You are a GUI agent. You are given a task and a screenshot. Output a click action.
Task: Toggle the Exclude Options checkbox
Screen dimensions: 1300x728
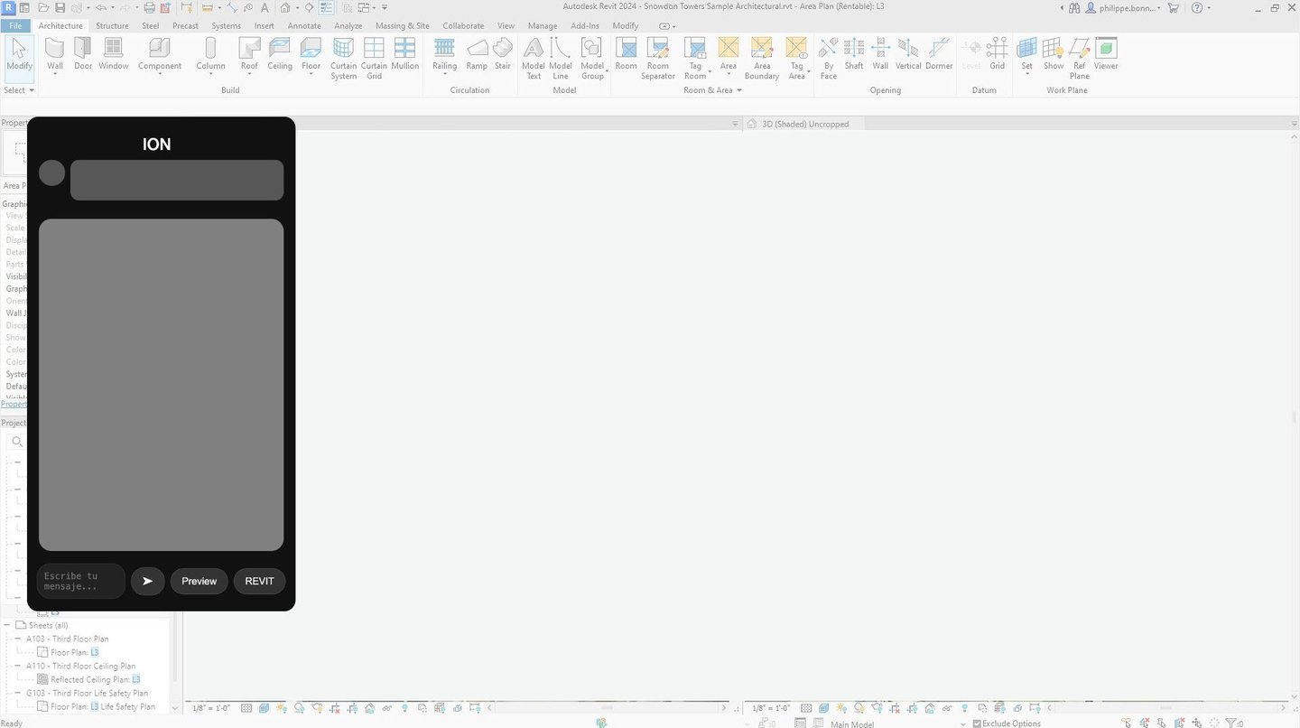[977, 723]
